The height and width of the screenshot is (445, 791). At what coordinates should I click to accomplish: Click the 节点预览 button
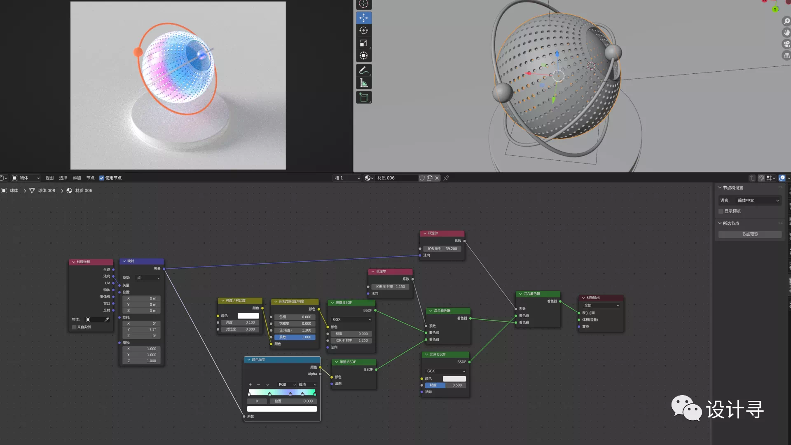[750, 234]
